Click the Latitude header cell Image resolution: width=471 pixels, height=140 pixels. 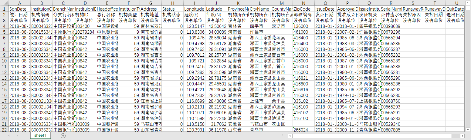(x=216, y=9)
